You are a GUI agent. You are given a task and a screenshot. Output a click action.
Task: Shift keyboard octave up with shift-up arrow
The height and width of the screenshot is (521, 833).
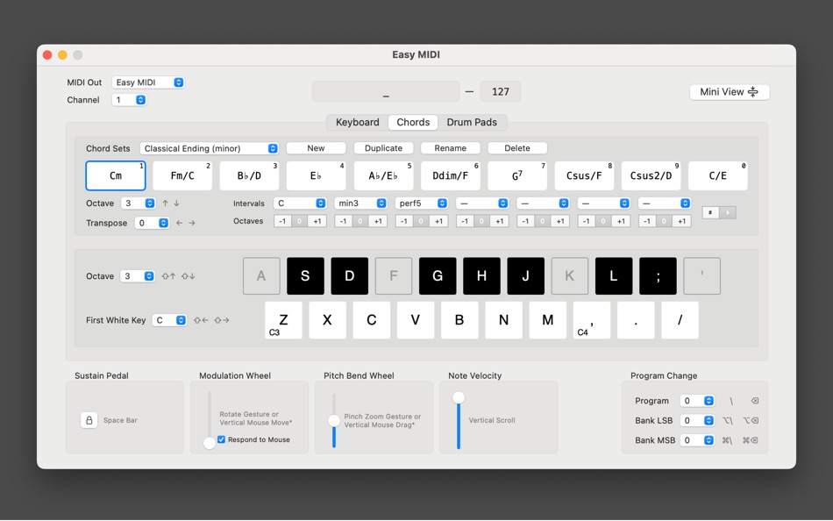(x=168, y=276)
